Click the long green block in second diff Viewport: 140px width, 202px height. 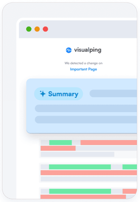[x=80, y=167]
